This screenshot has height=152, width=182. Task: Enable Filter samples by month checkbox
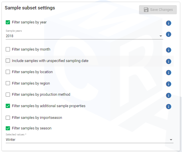point(8,49)
